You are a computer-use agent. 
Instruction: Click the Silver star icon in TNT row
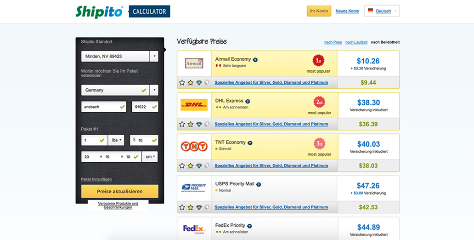pos(182,166)
